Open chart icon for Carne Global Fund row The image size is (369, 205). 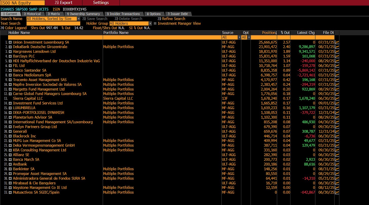(337, 94)
